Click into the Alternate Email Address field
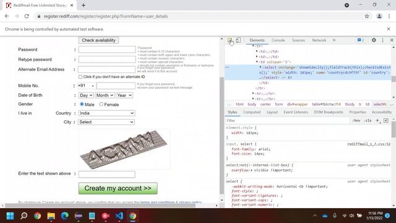 [x=106, y=69]
